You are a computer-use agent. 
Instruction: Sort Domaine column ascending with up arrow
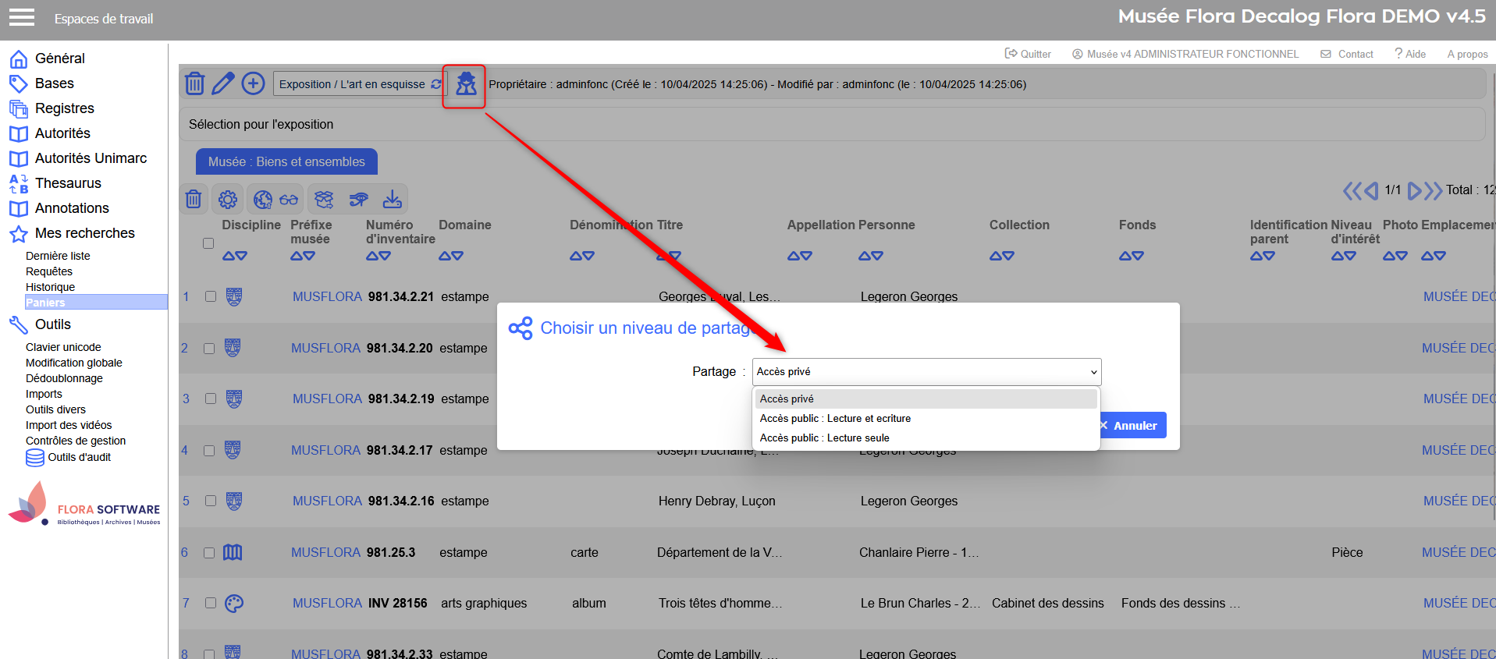coord(445,256)
